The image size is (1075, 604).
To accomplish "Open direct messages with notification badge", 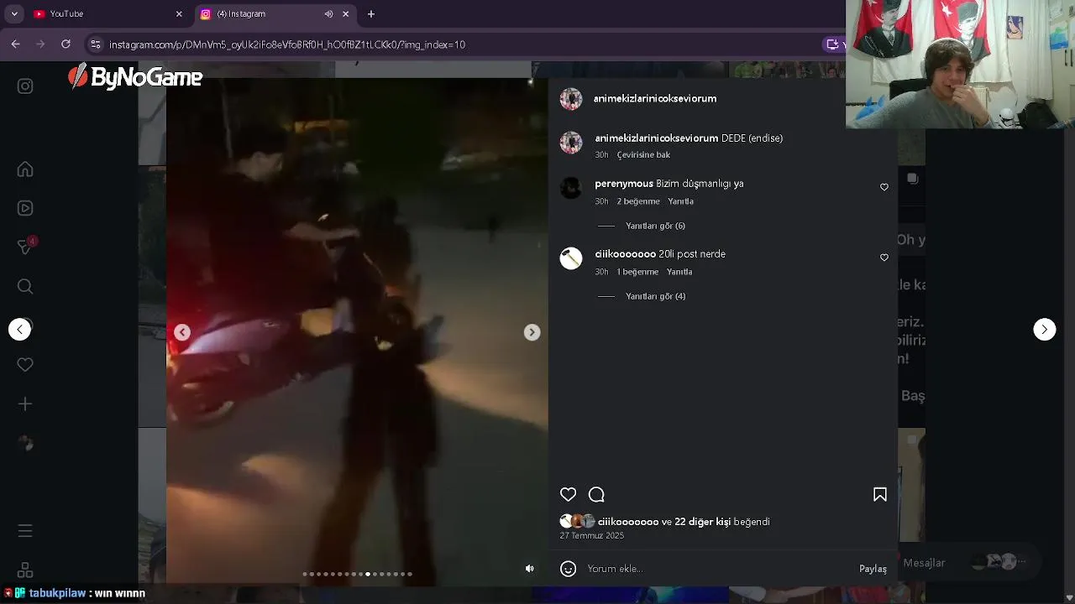I will [26, 247].
